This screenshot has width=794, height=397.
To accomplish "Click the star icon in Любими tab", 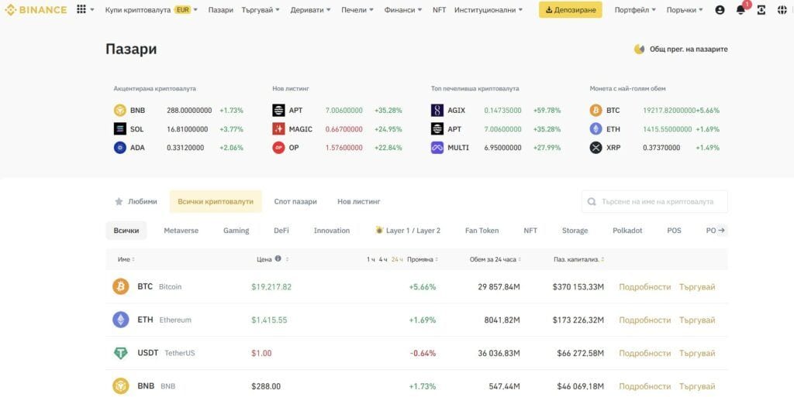I will pos(119,201).
